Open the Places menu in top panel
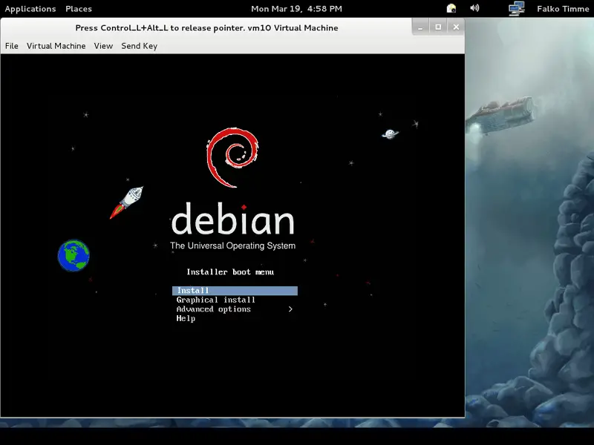 tap(79, 9)
